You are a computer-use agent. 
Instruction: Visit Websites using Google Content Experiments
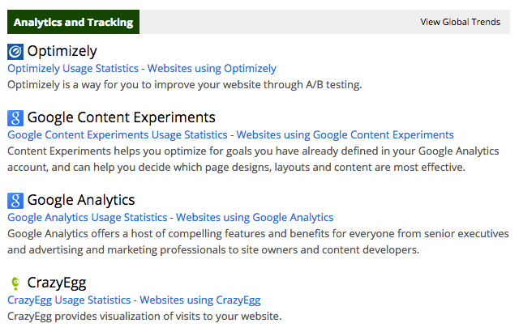pyautogui.click(x=345, y=134)
